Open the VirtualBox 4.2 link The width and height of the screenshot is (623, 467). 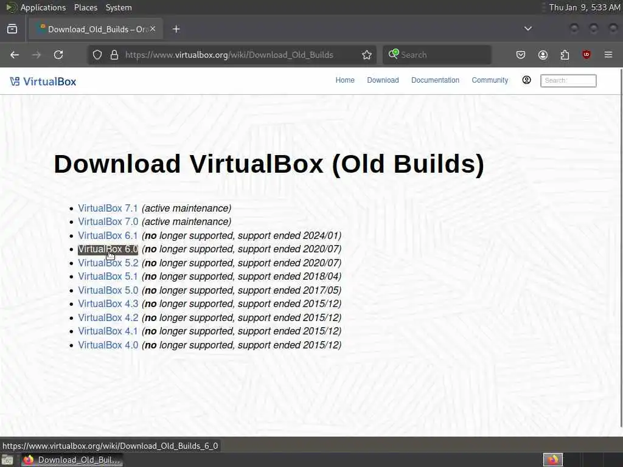tap(108, 317)
